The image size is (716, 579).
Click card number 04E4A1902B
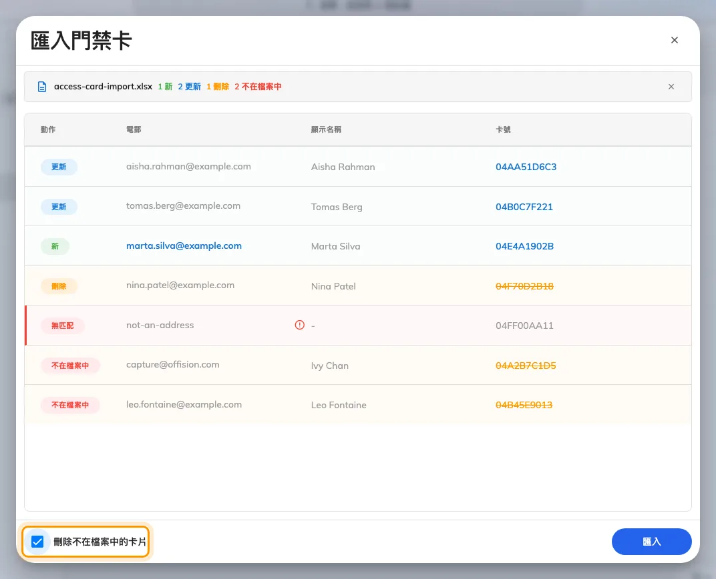coord(525,246)
